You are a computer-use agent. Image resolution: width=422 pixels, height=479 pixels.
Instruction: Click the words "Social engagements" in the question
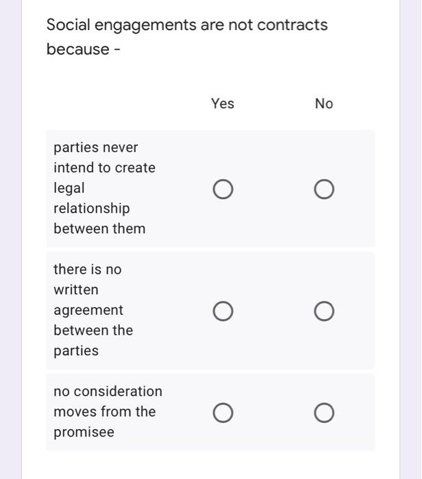(x=121, y=25)
